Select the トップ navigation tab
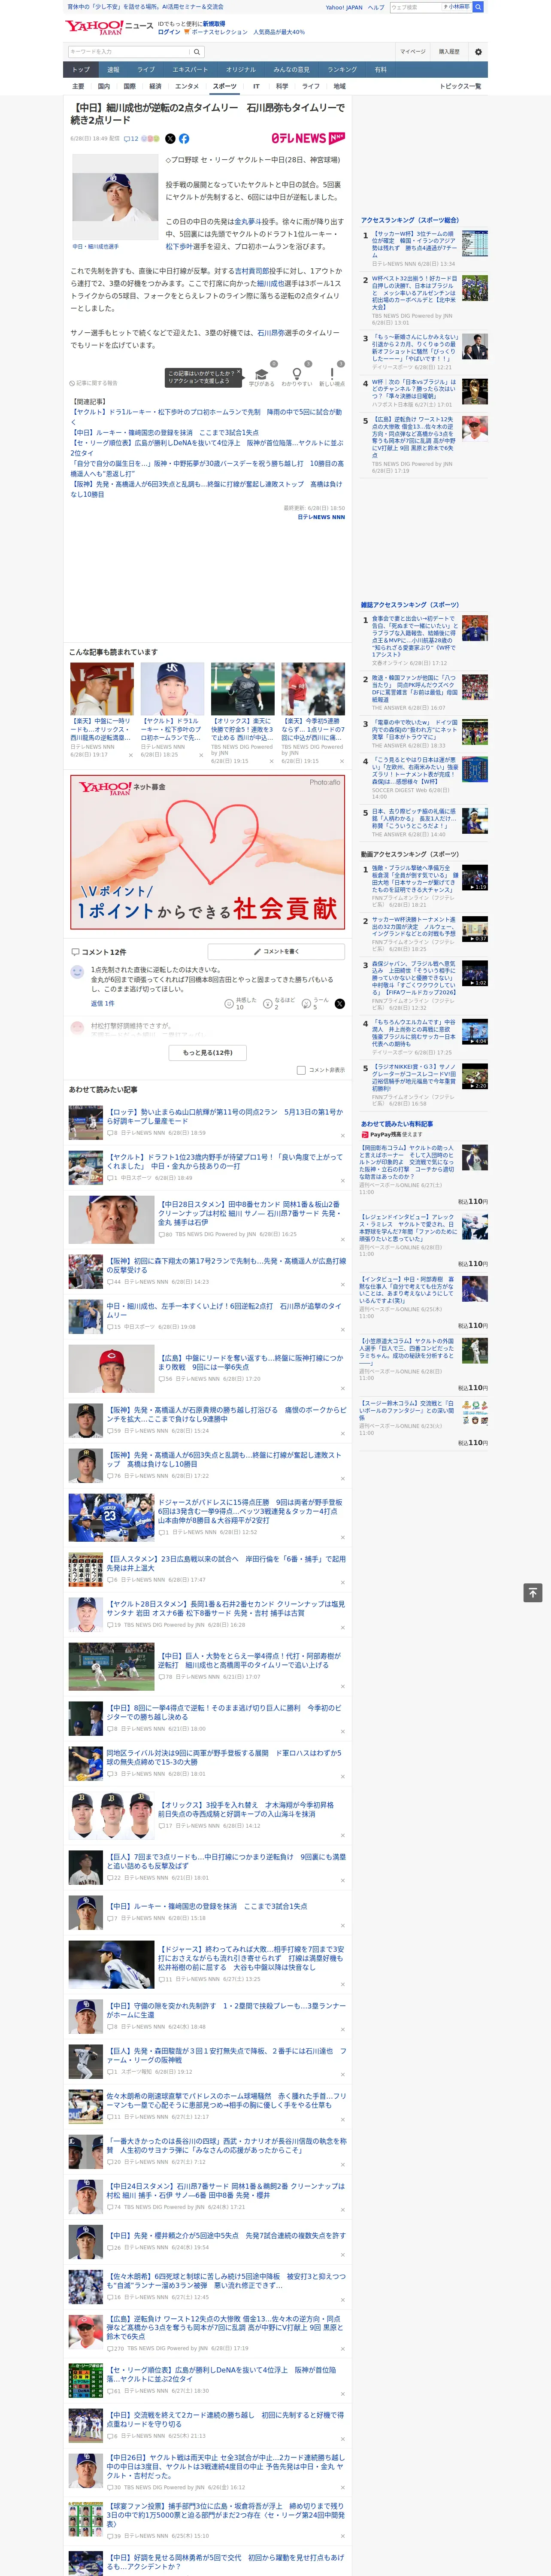The height and width of the screenshot is (2576, 551). 81,70
